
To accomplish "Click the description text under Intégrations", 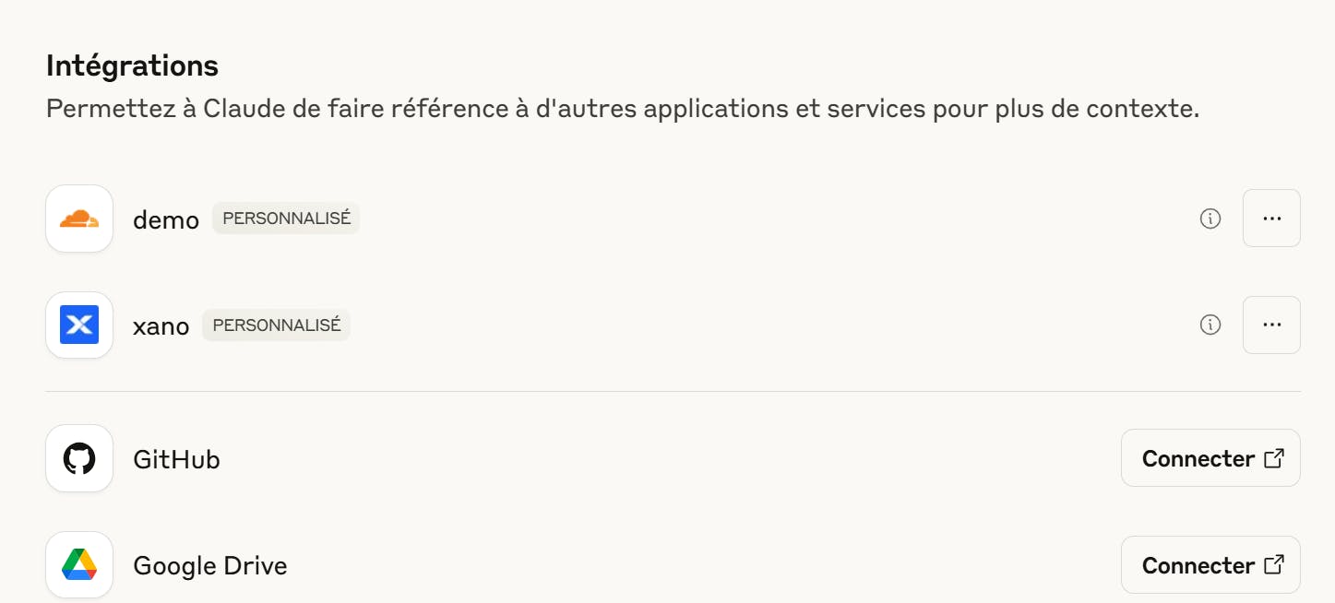I will [622, 109].
